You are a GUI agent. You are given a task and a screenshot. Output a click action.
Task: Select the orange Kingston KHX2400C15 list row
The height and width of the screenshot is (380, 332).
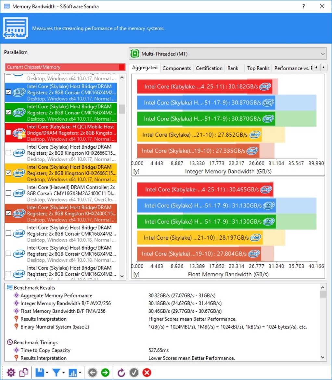click(x=61, y=213)
